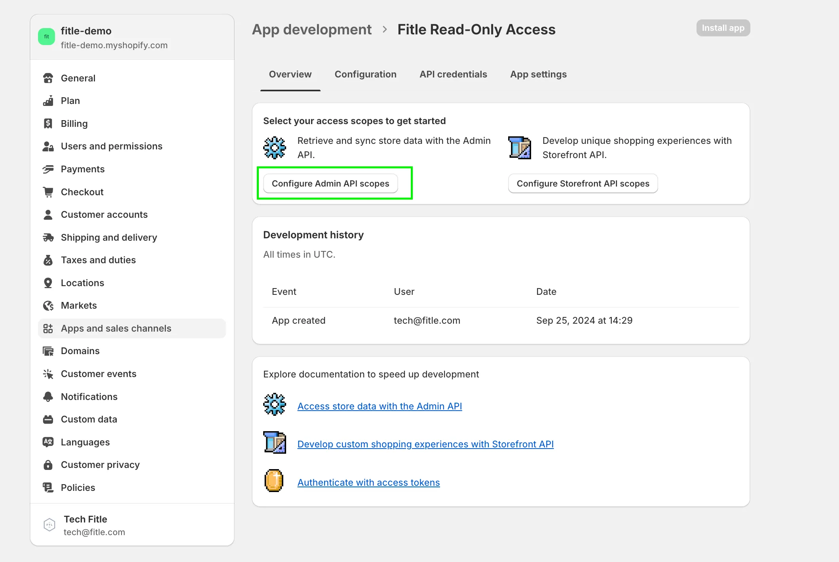Click the Taxes and duties icon
The height and width of the screenshot is (562, 839).
[48, 260]
